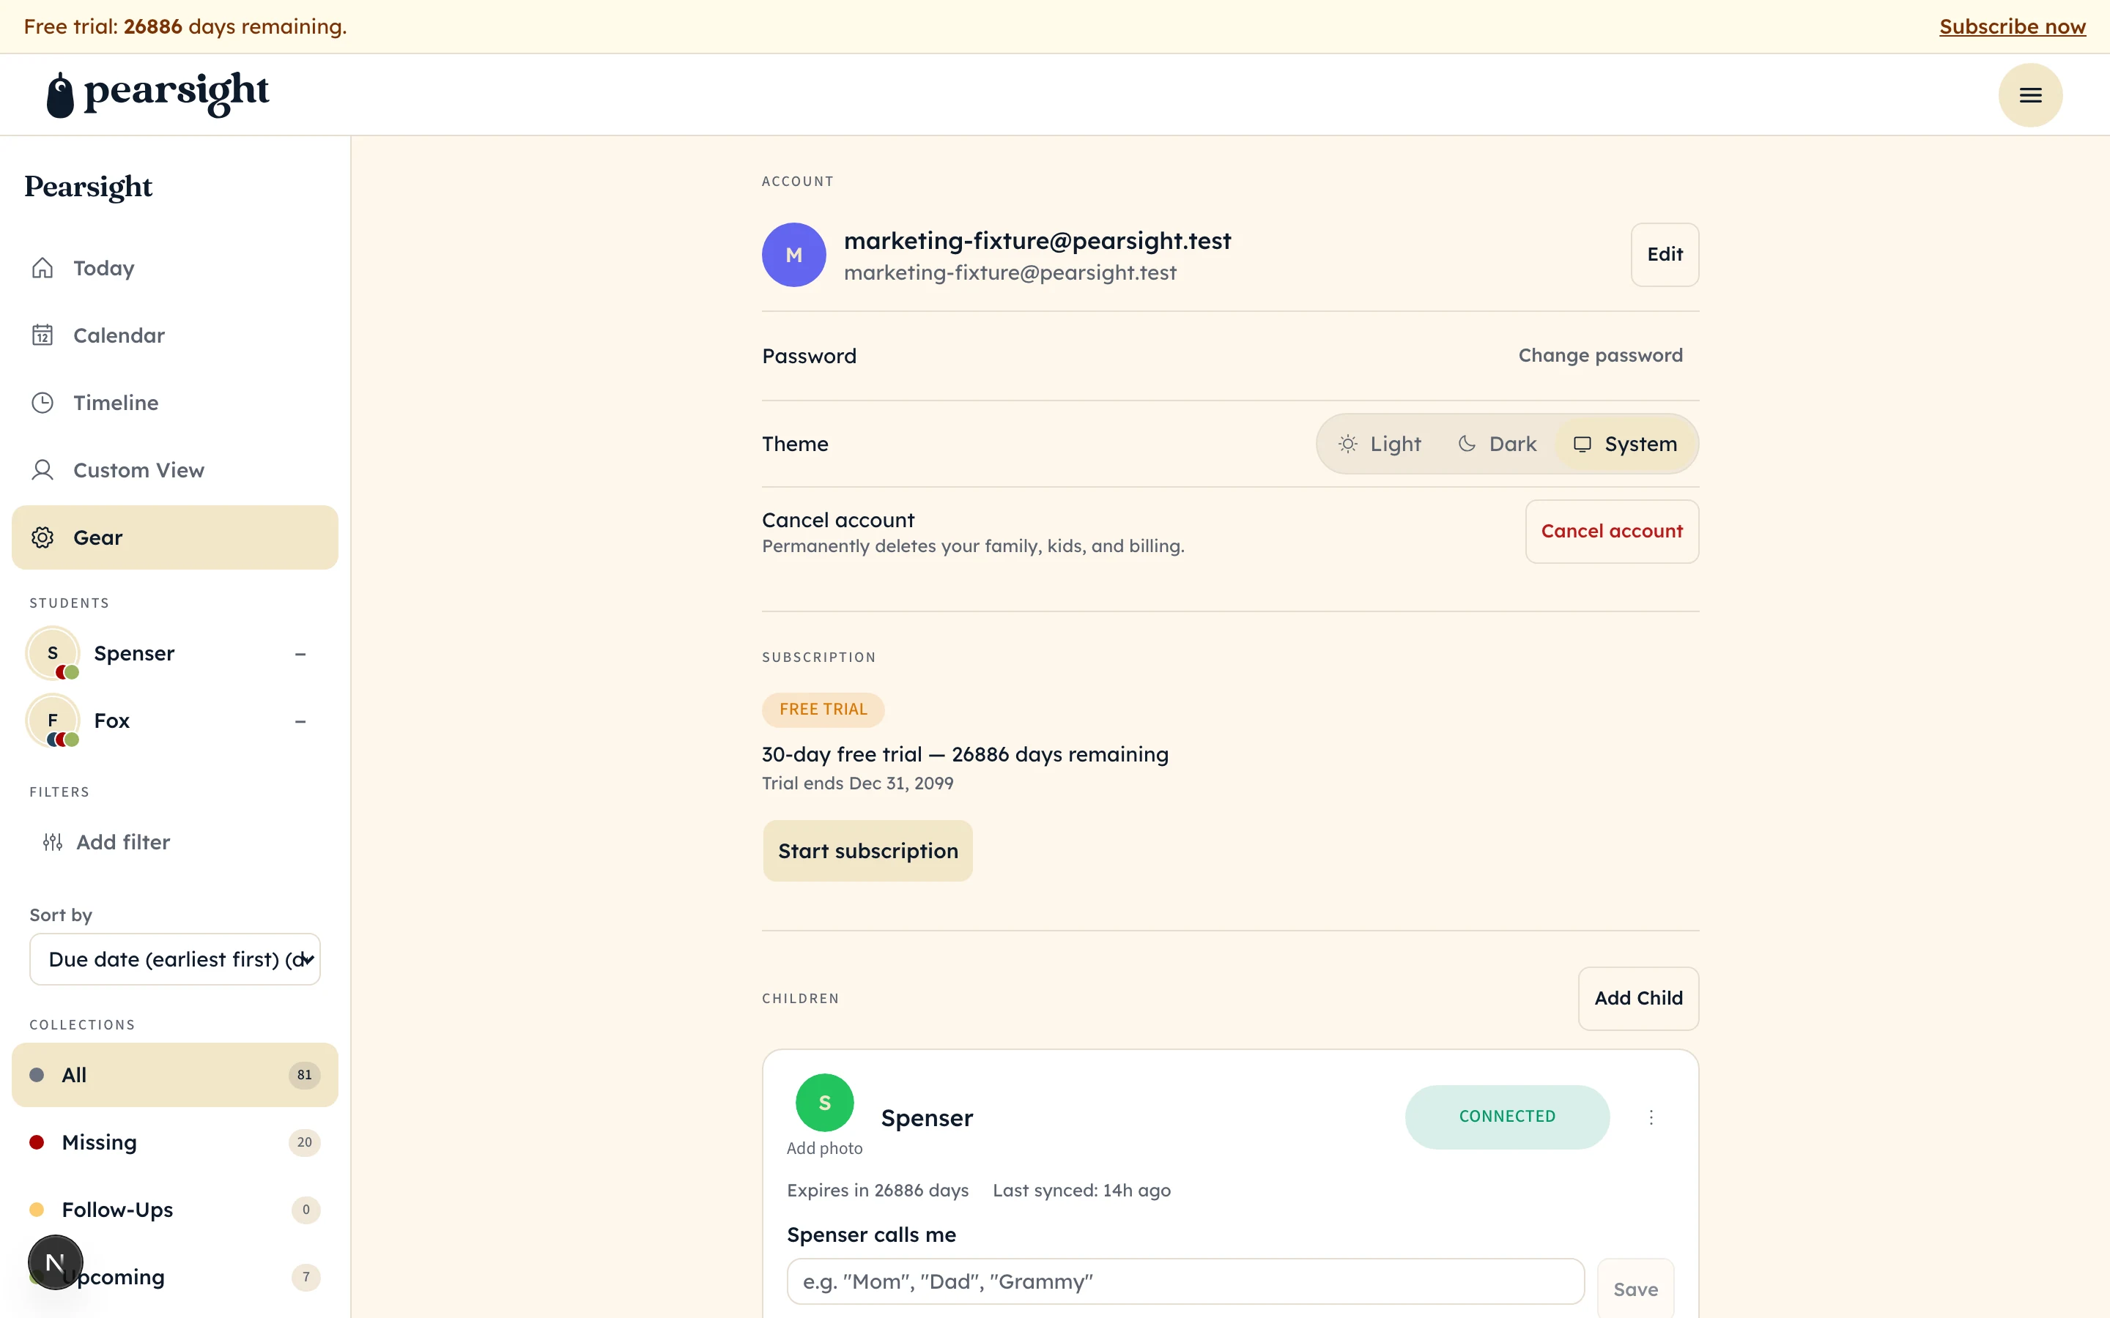
Task: Click Spenser's avatar in Students list
Action: (53, 653)
